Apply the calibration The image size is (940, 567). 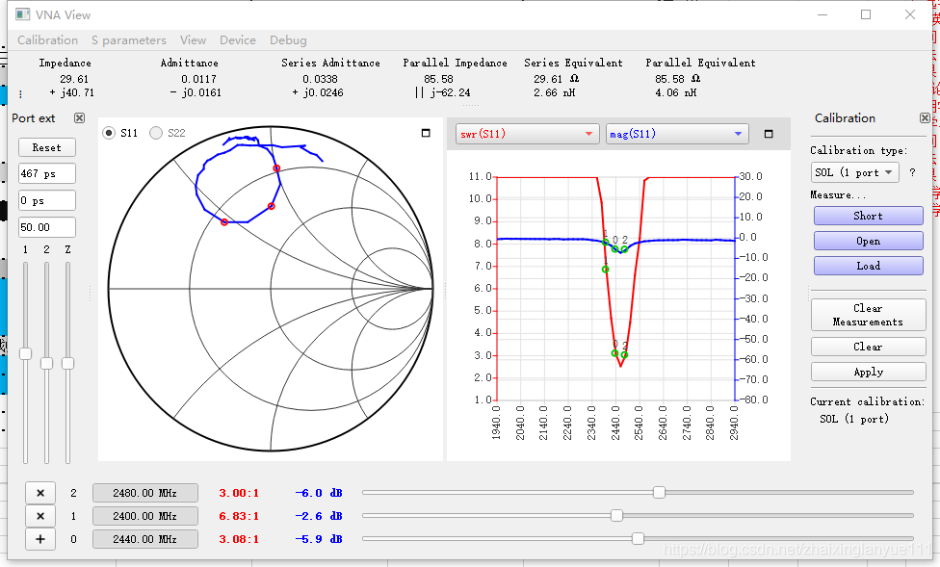(868, 372)
